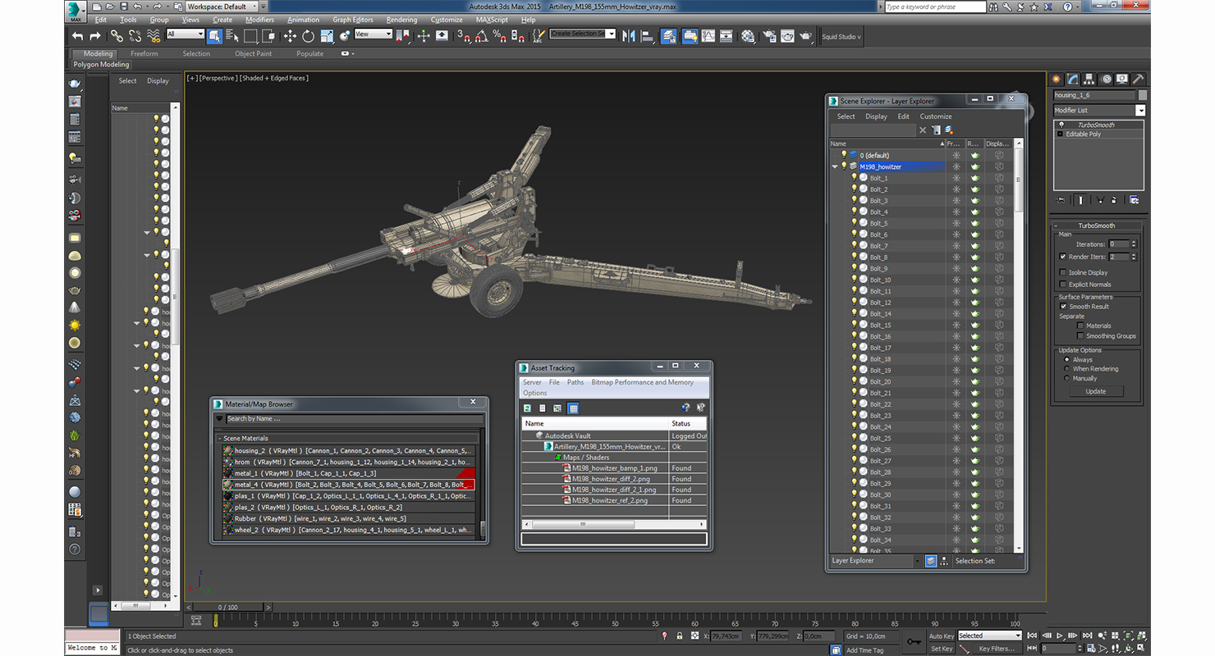The image size is (1215, 656).
Task: Click Pin Stack icon under modifier stack
Action: [x=1061, y=200]
